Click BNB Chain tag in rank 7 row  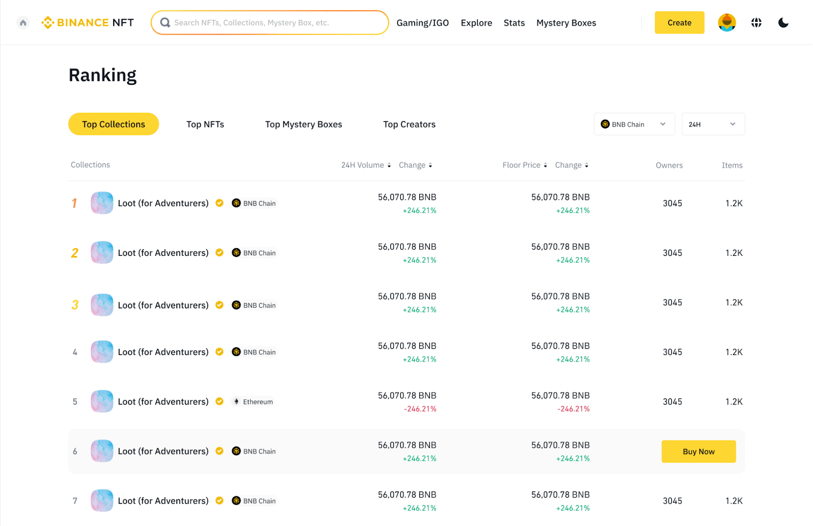(254, 501)
